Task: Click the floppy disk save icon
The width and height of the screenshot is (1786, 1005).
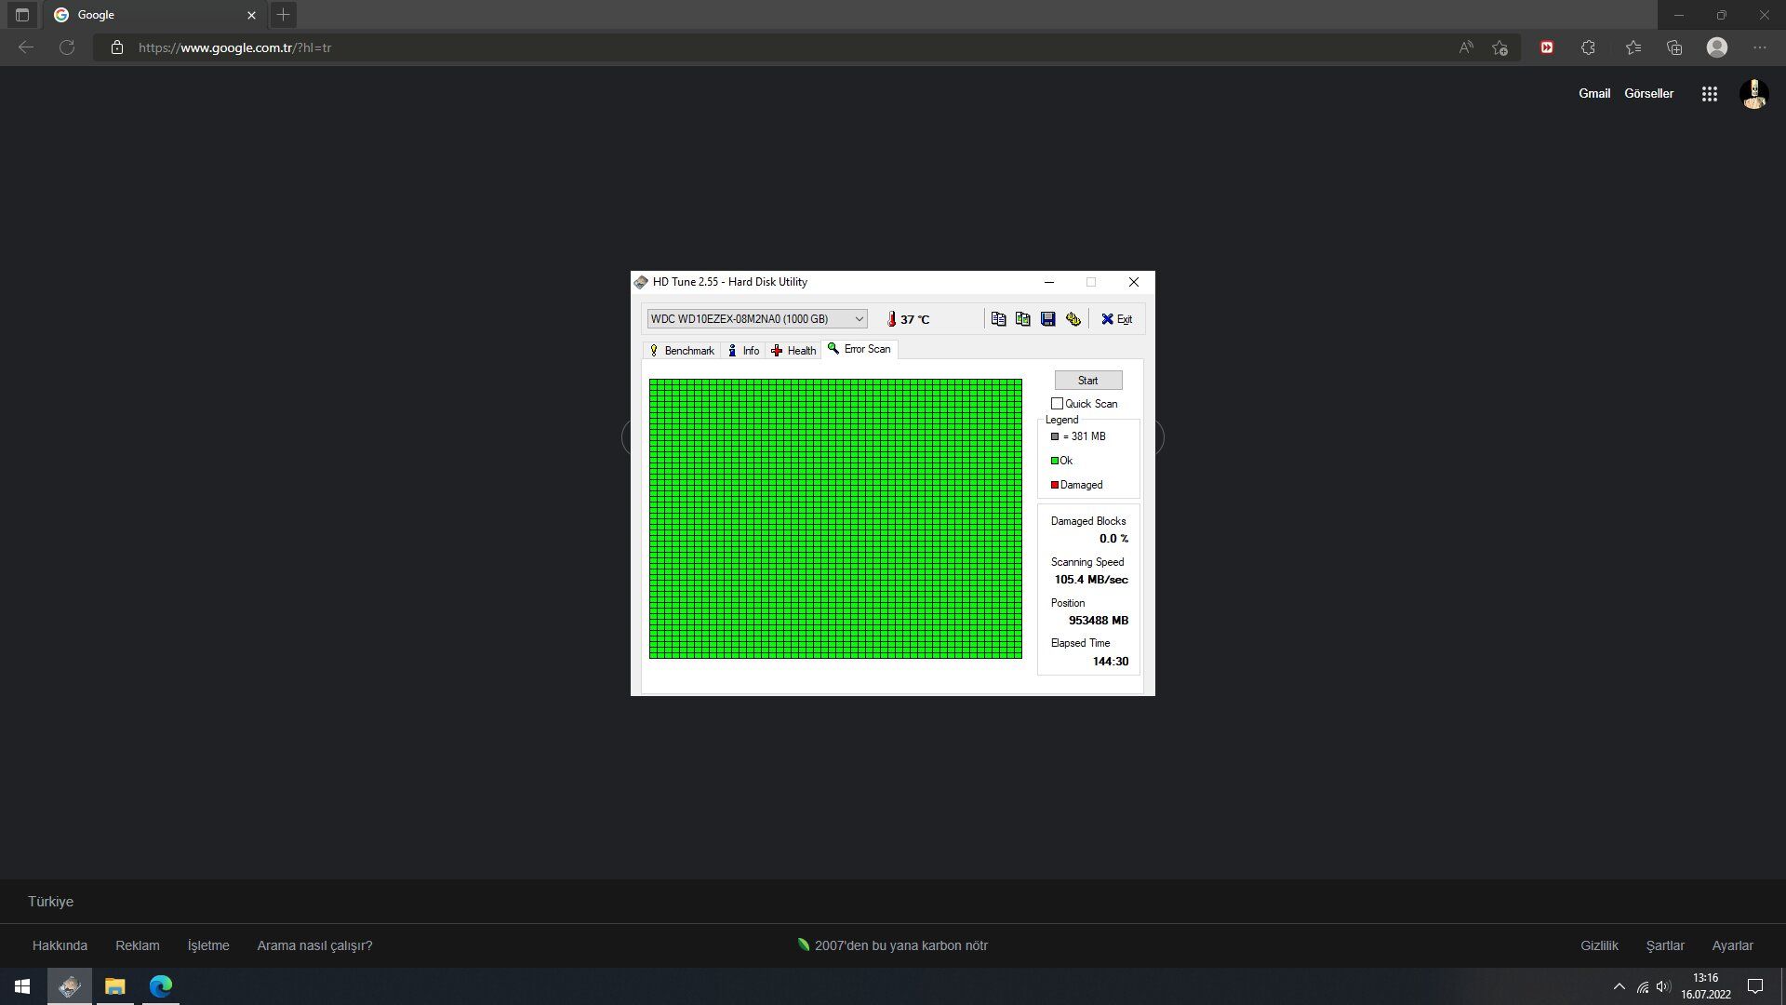Action: (1048, 319)
